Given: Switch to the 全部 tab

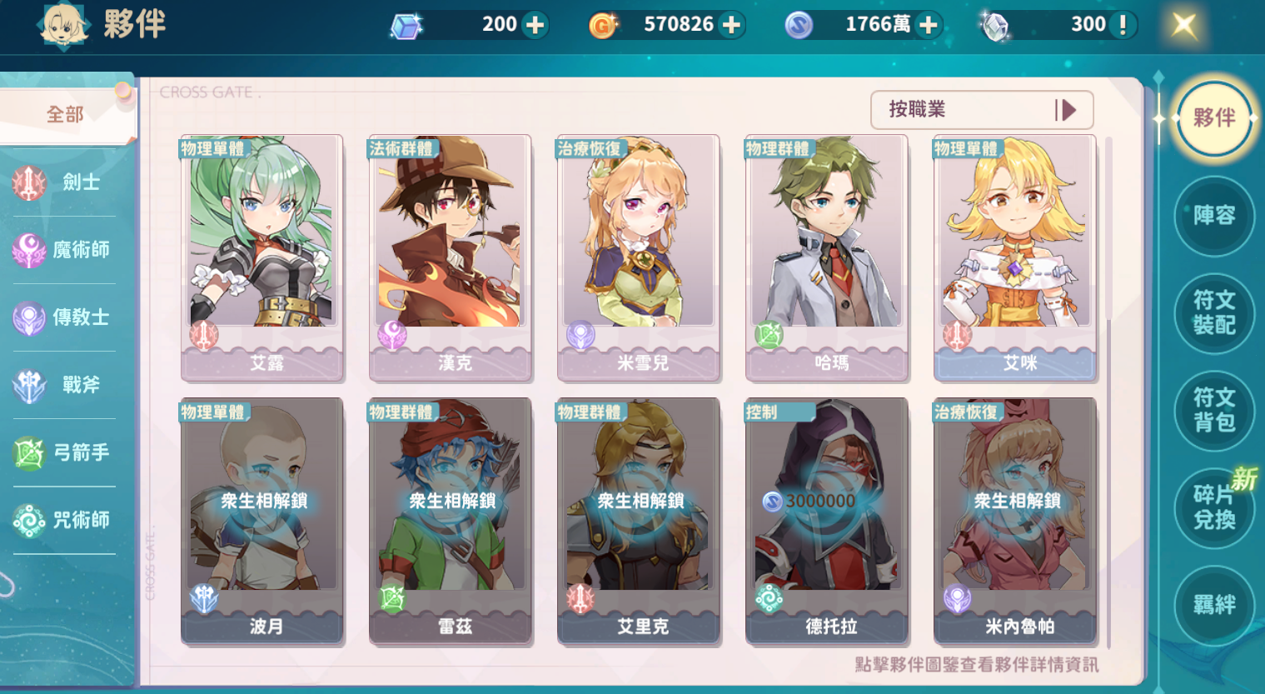Looking at the screenshot, I should [65, 113].
